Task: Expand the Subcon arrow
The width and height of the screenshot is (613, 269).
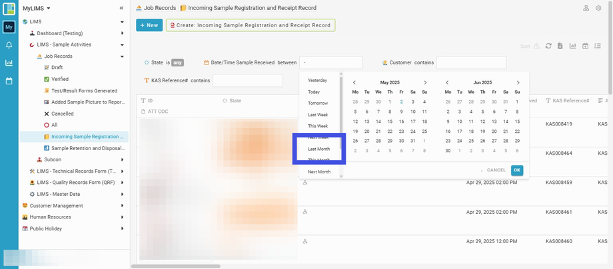Action: click(x=122, y=159)
